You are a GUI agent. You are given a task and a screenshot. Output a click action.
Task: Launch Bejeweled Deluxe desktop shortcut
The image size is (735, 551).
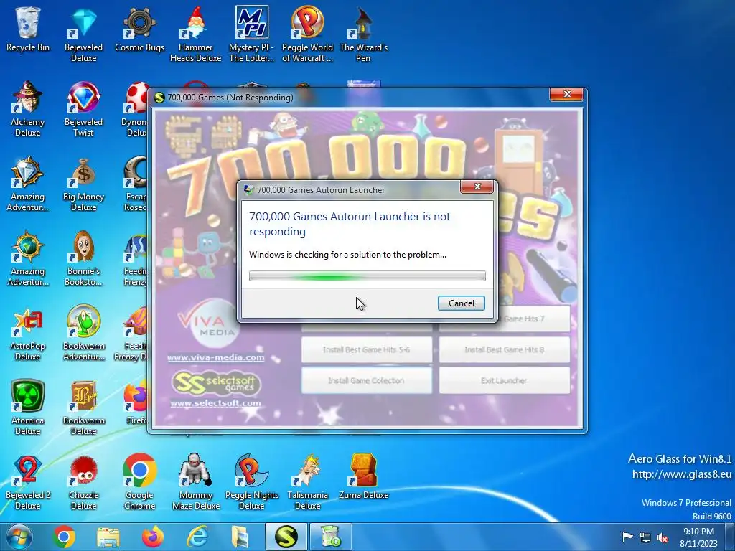click(x=83, y=34)
